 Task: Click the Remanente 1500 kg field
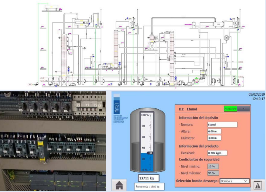pos(147,187)
